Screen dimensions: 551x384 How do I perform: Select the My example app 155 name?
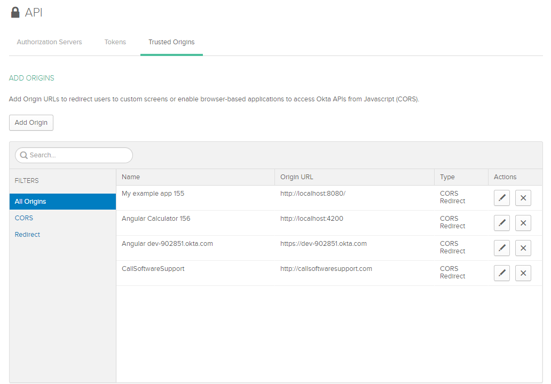(153, 194)
